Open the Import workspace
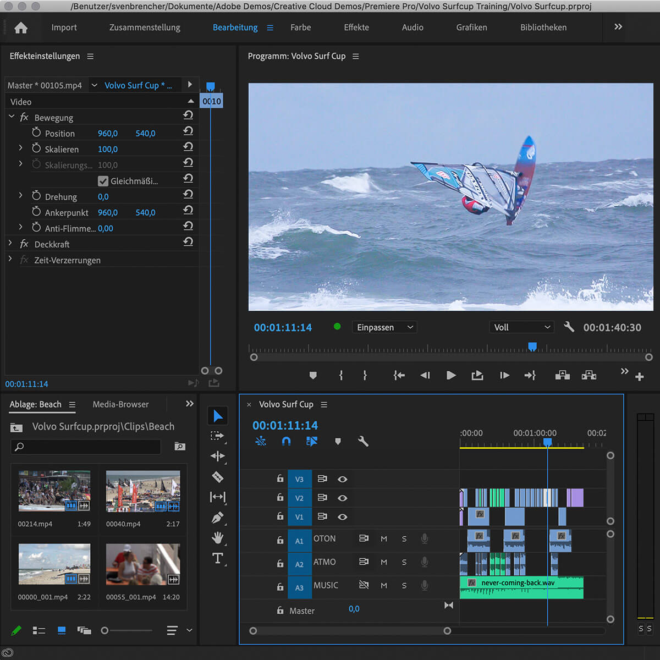 tap(64, 28)
